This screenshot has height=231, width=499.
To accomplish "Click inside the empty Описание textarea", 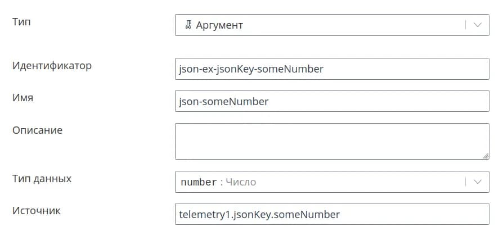I will 332,141.
